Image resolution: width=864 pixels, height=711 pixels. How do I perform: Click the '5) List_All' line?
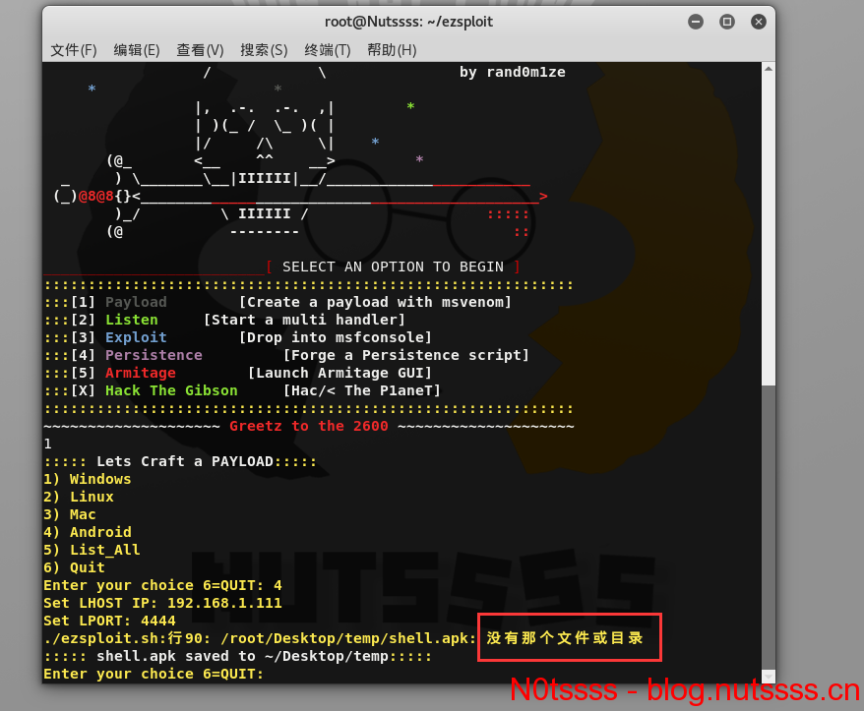[93, 550]
